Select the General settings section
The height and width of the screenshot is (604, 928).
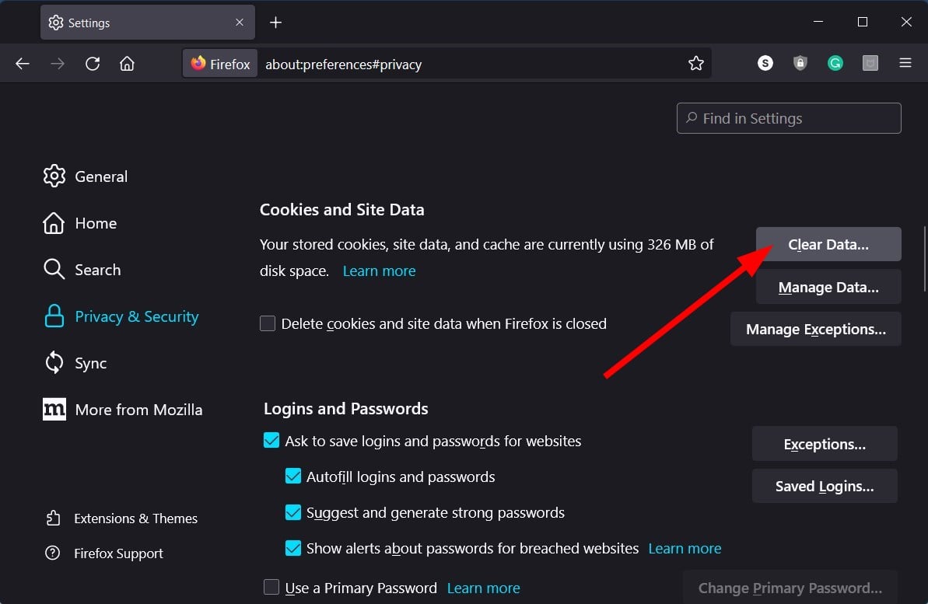(x=101, y=176)
